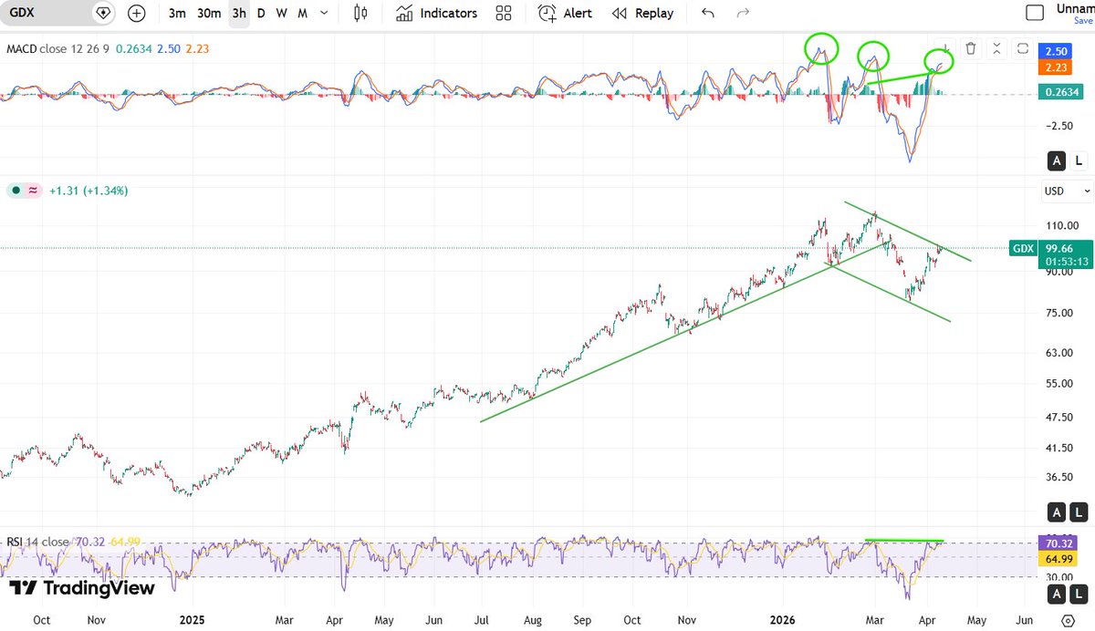The height and width of the screenshot is (631, 1095).
Task: Open the multi-chart layout selector
Action: point(503,13)
